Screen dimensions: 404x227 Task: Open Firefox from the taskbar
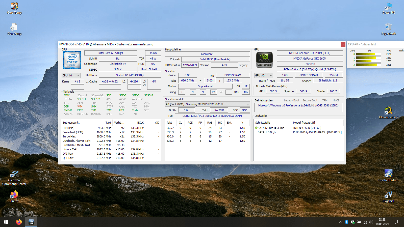19,222
